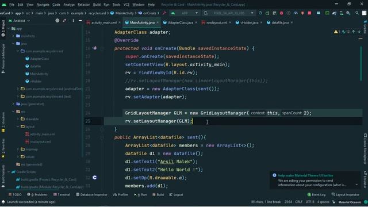Open the Refactor menu
The height and width of the screenshot is (207, 368).
(x=83, y=5)
